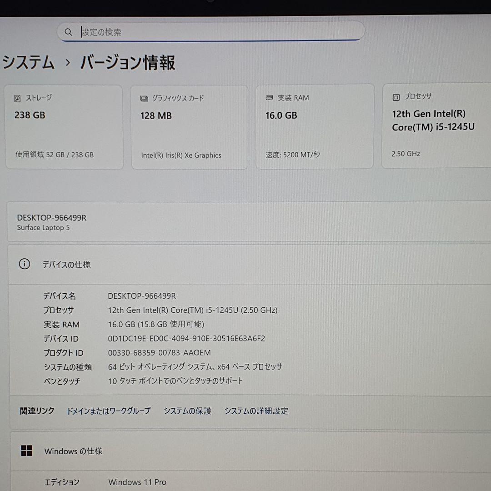This screenshot has height=491, width=491.
Task: Click the 実装 RAM memory icon
Action: pos(270,97)
